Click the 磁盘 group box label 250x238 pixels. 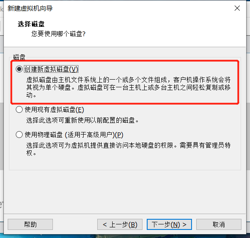point(19,57)
